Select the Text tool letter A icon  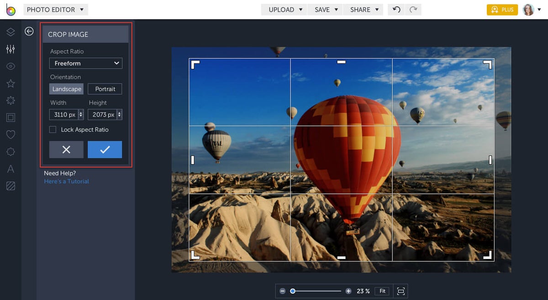(11, 169)
